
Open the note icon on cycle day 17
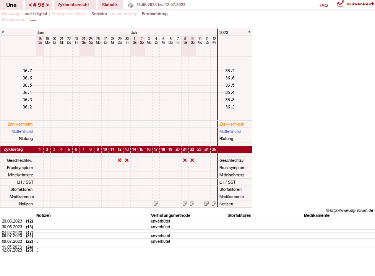[x=156, y=203]
